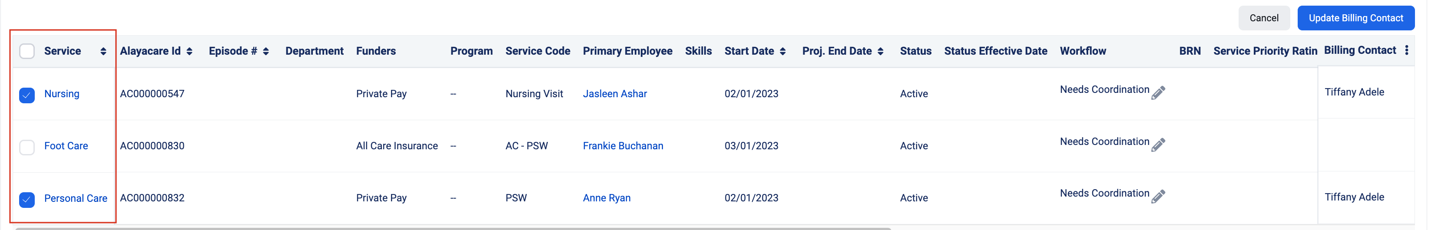
Task: Open Frankie Buchanan employee link
Action: click(x=623, y=146)
